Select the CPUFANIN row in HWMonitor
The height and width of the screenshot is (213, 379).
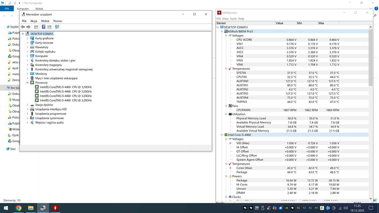(292, 110)
